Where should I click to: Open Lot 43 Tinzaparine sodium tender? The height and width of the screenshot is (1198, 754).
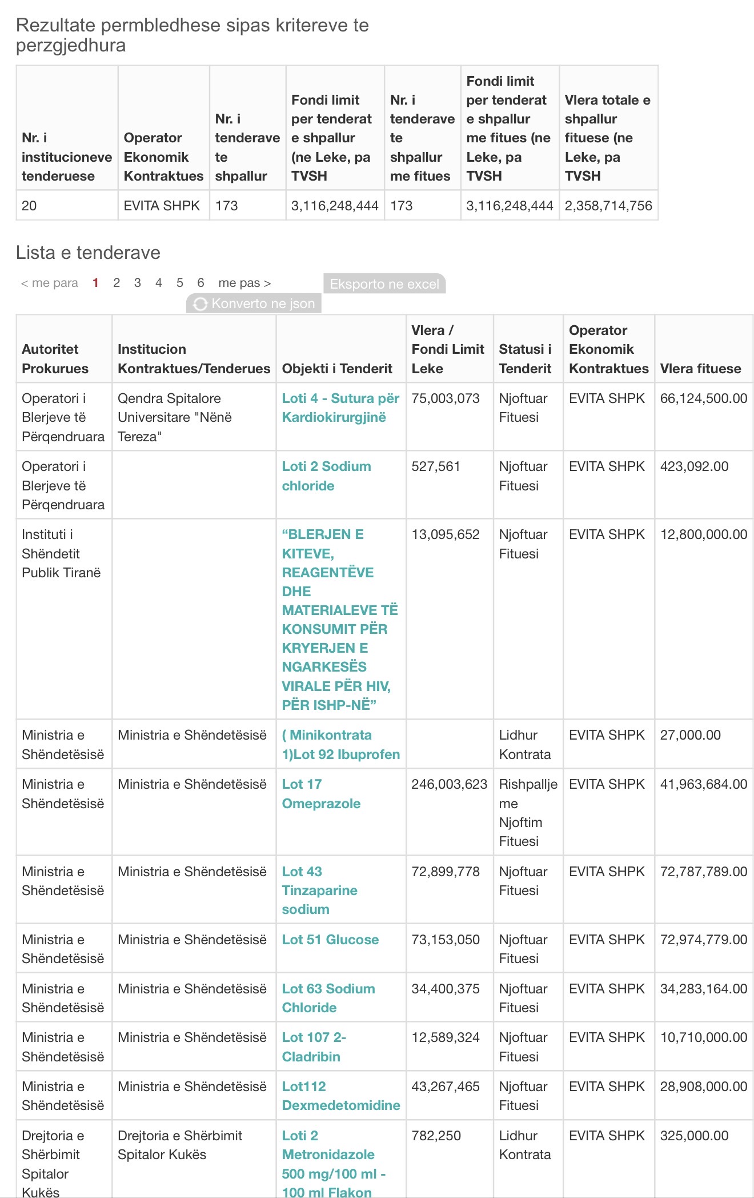[x=319, y=890]
